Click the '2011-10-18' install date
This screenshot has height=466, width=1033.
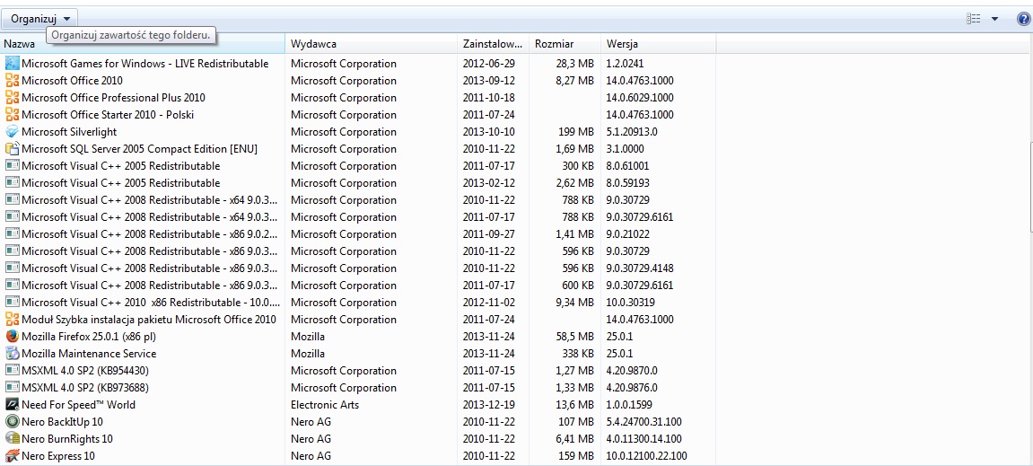[x=489, y=98]
